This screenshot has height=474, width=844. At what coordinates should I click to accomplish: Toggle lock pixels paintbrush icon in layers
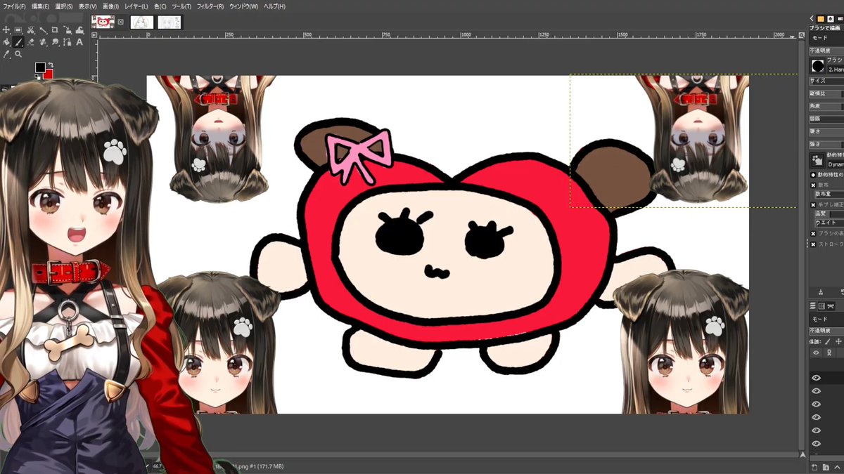click(x=828, y=341)
